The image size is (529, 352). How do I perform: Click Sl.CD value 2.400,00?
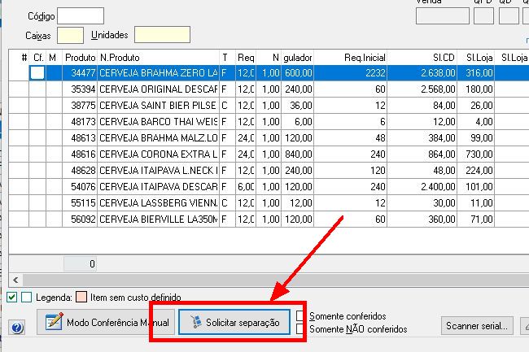point(438,187)
